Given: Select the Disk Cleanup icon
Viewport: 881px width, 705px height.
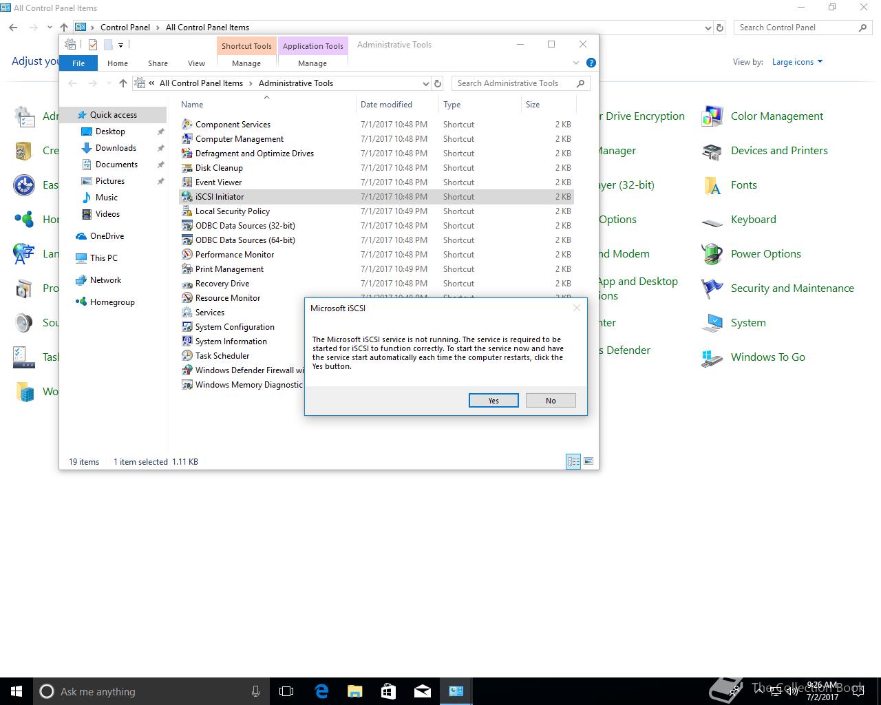Looking at the screenshot, I should tap(187, 168).
